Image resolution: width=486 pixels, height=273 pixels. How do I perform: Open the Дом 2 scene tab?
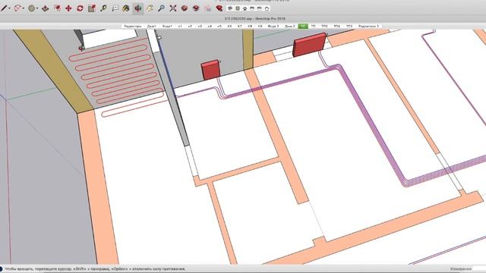point(290,27)
